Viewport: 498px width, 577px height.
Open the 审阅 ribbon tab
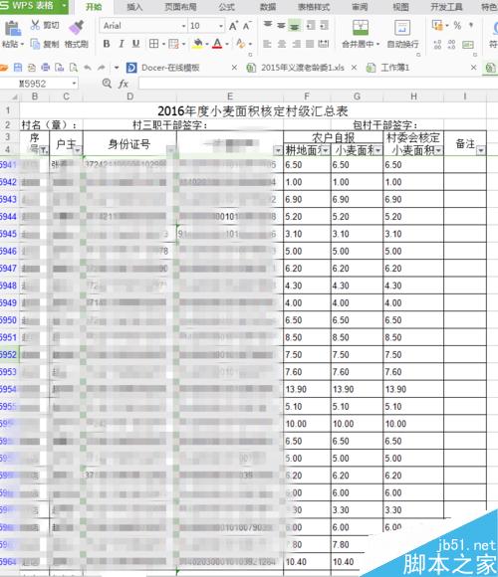(x=360, y=7)
